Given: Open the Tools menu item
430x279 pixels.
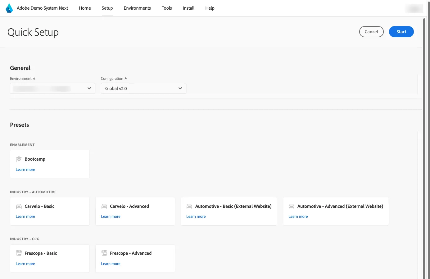Looking at the screenshot, I should tap(167, 8).
